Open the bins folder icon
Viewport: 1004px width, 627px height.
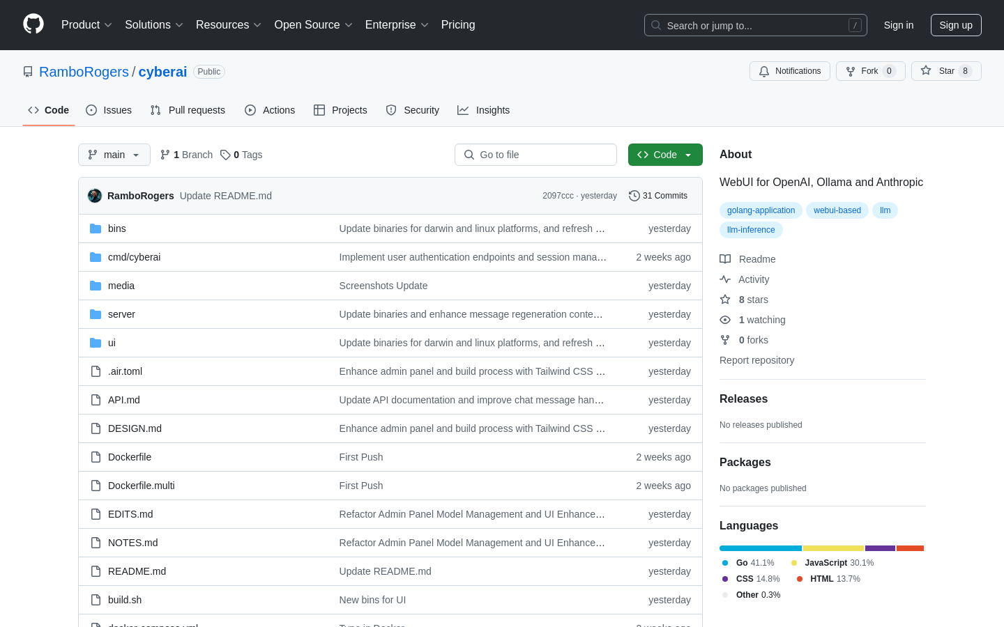coord(96,229)
